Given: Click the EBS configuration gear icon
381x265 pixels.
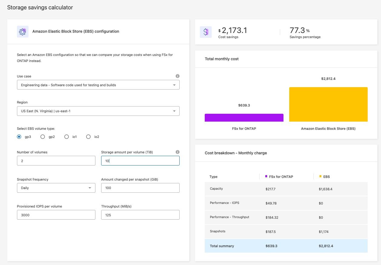Looking at the screenshot, I should (x=22, y=31).
